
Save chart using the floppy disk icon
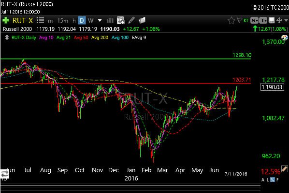click(272, 20)
